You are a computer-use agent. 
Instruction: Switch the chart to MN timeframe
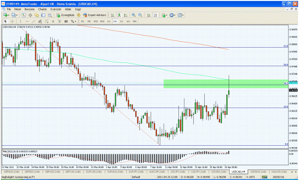pos(134,21)
